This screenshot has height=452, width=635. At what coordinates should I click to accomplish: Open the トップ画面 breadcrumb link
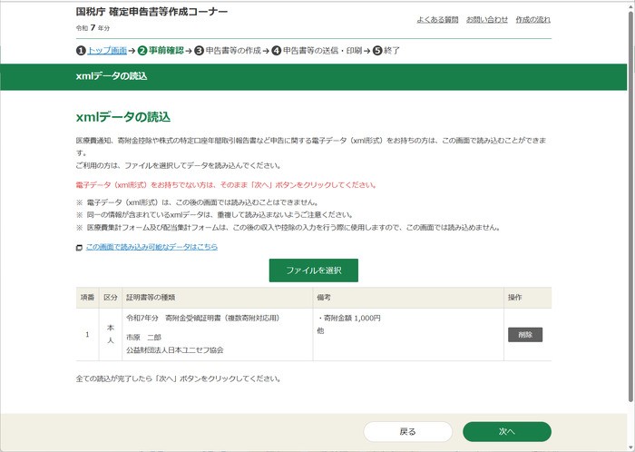click(106, 51)
